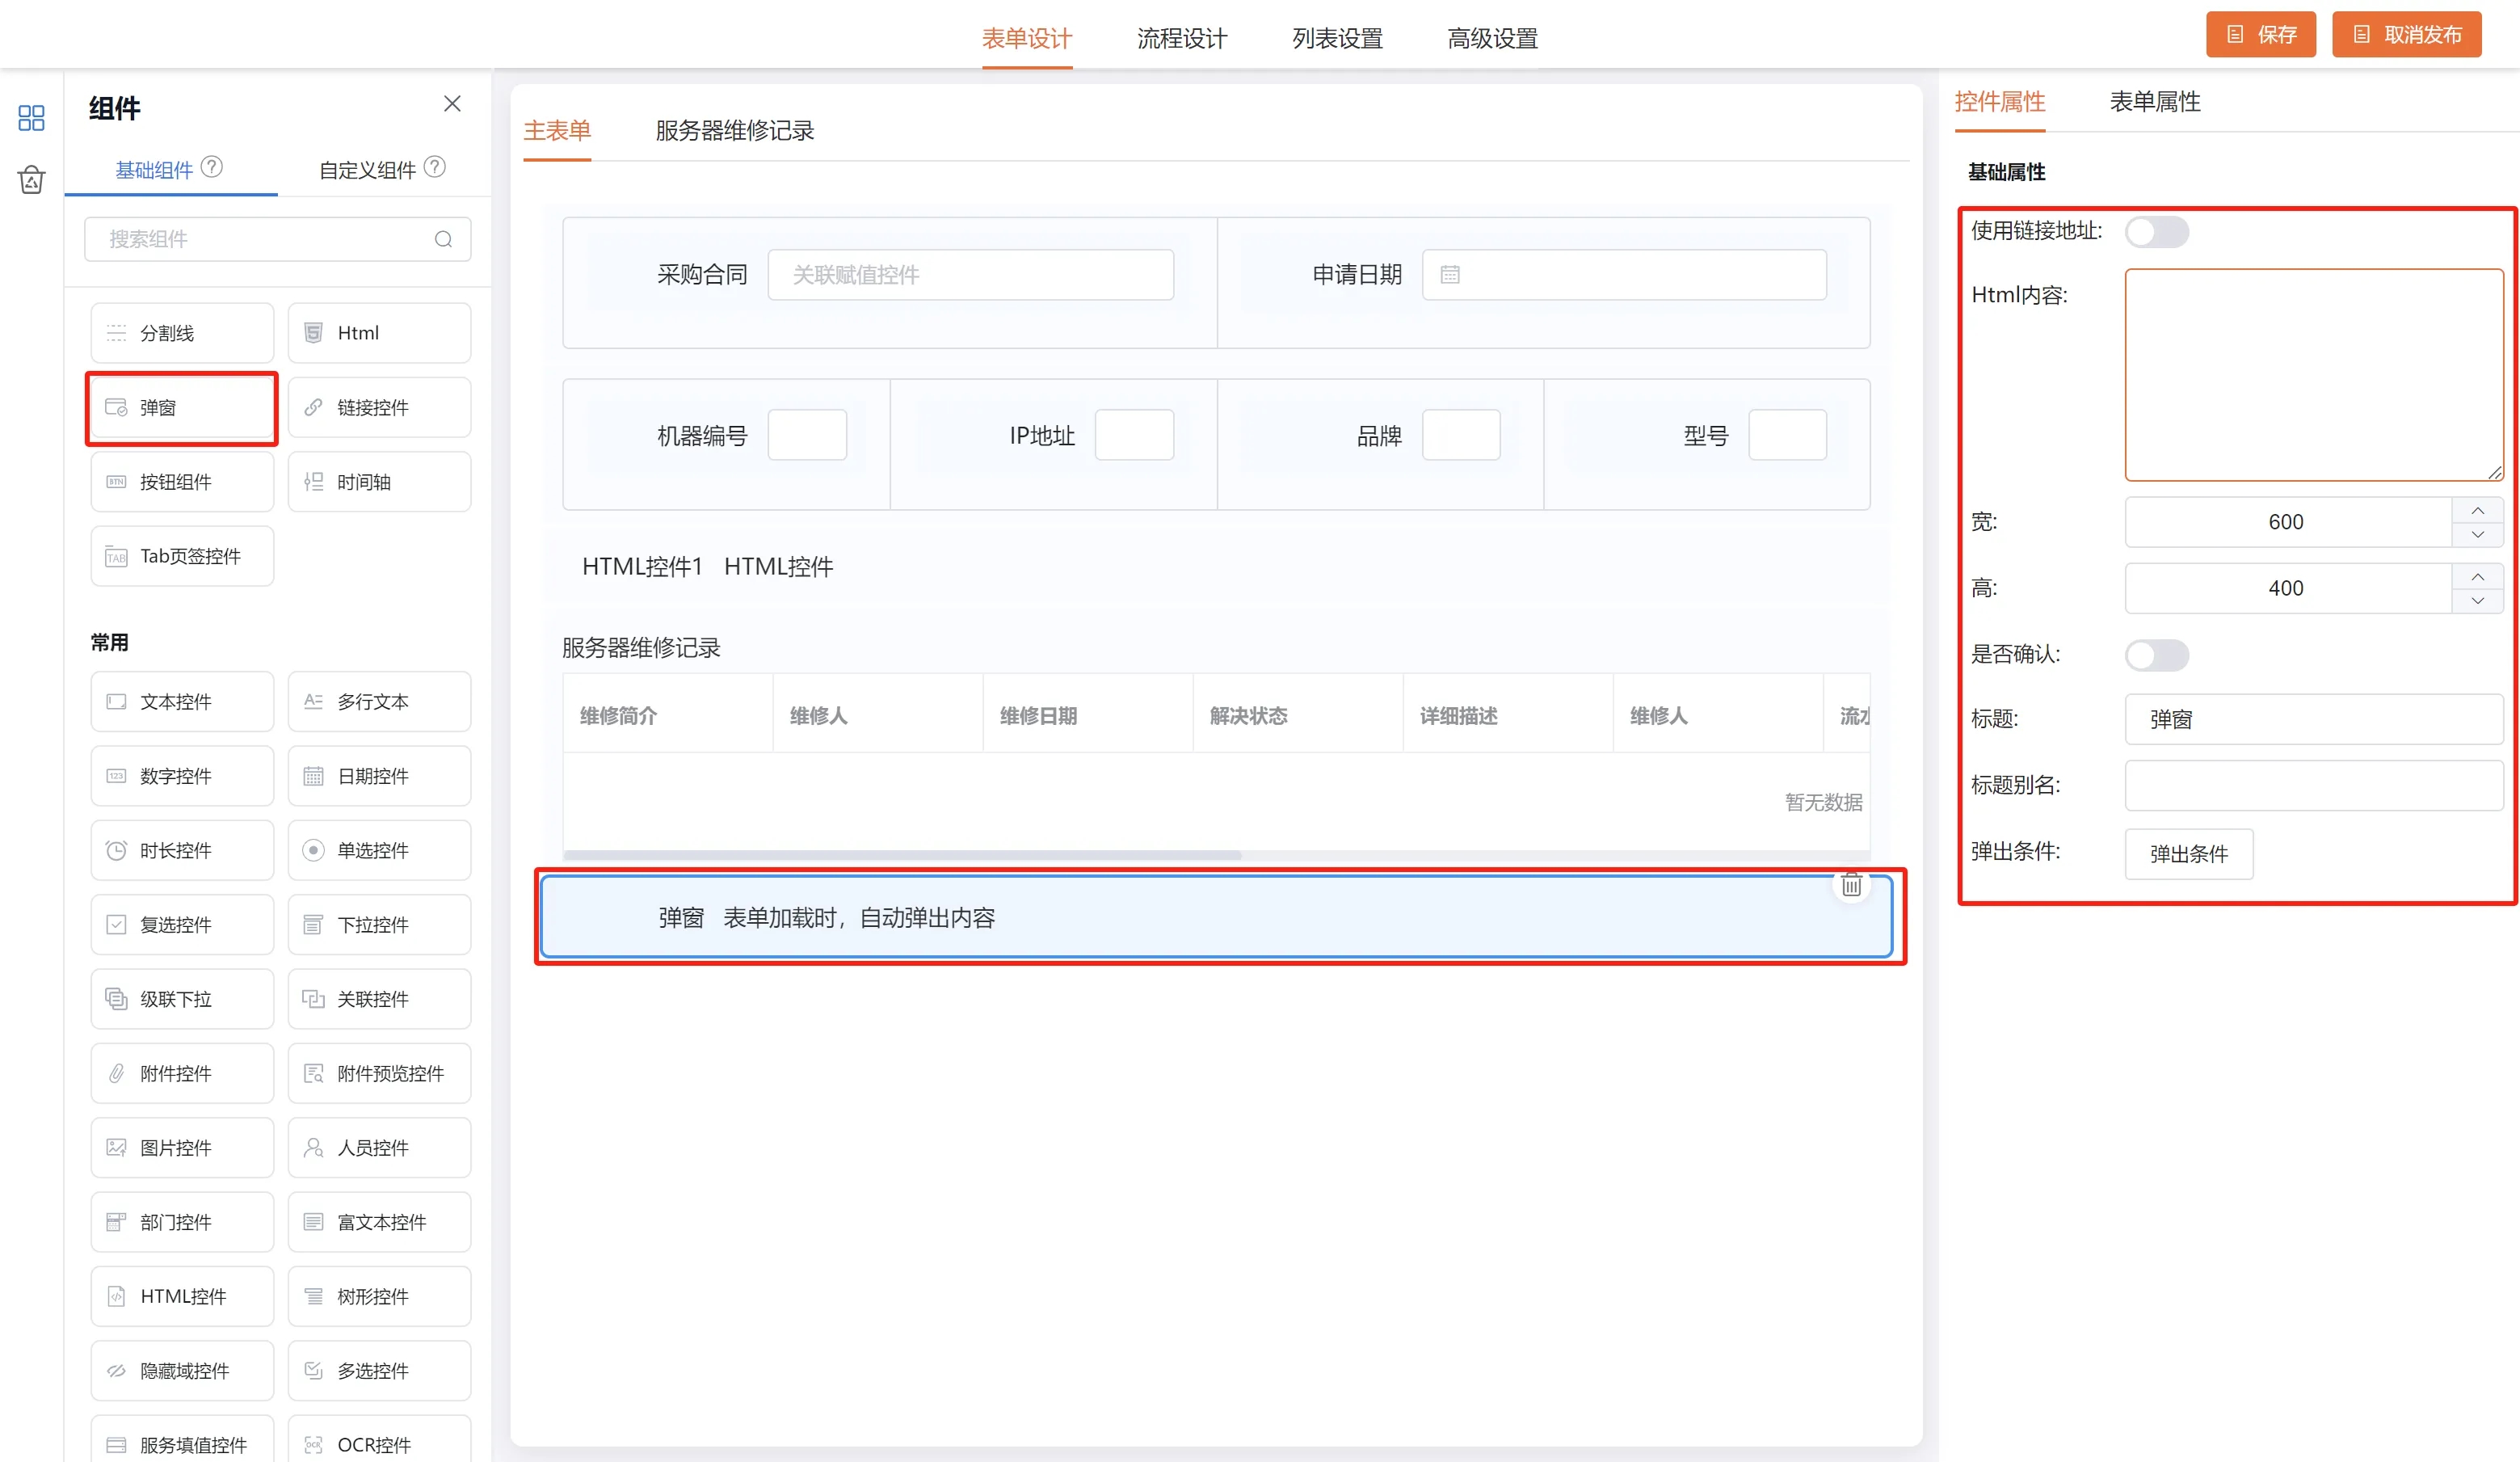
Task: Enable the 使用链接地址 switch
Action: (2156, 232)
